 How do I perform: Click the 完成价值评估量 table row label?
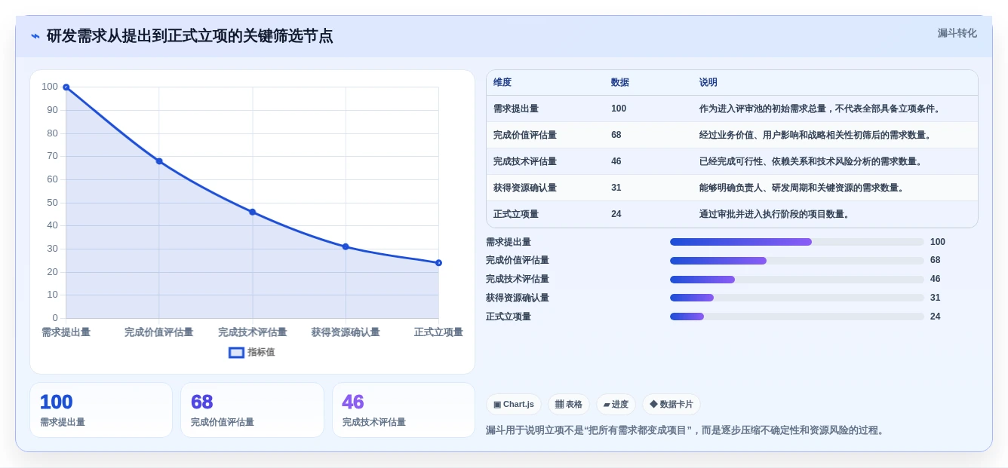525,135
